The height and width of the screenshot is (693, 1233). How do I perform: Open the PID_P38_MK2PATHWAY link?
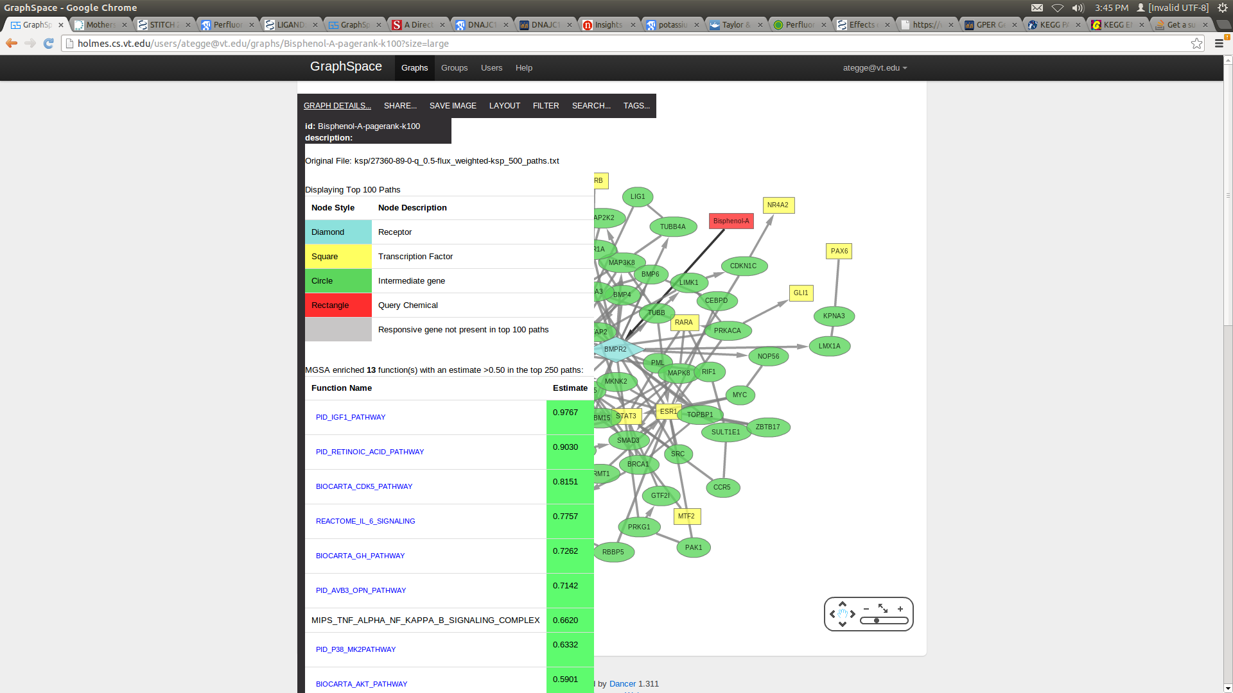(x=356, y=649)
